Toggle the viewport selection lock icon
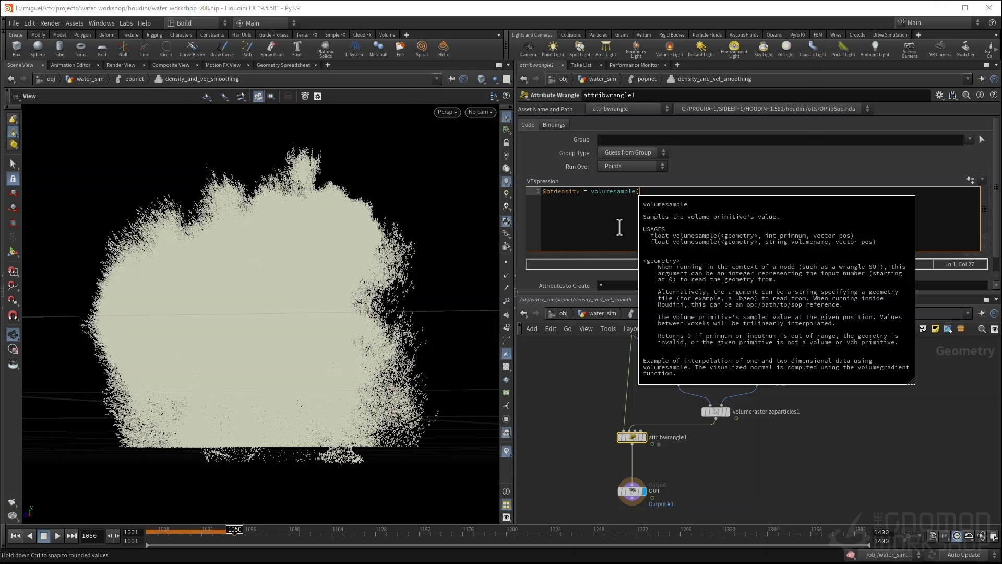Screen dimensions: 1002x564 pyautogui.click(x=13, y=179)
